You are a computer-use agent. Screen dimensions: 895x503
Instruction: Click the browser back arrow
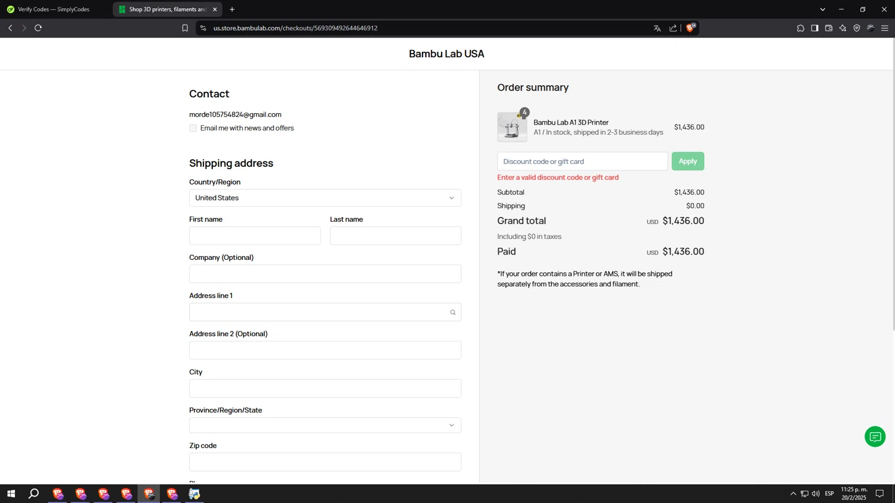(10, 28)
